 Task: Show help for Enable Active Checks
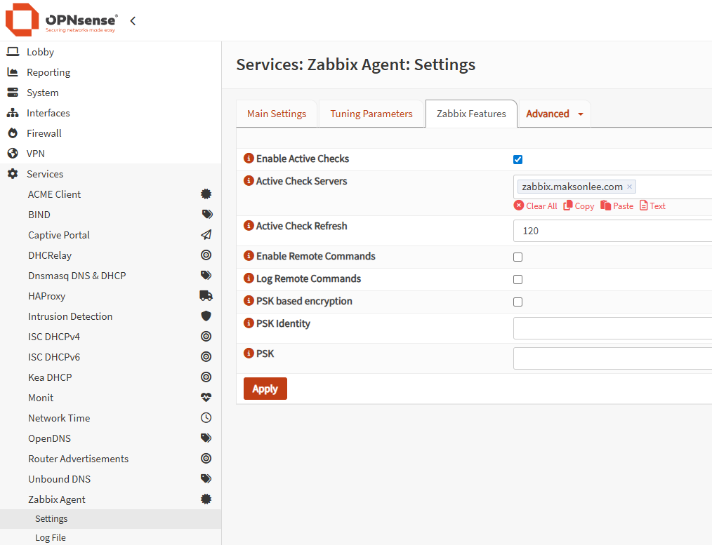[x=249, y=159]
